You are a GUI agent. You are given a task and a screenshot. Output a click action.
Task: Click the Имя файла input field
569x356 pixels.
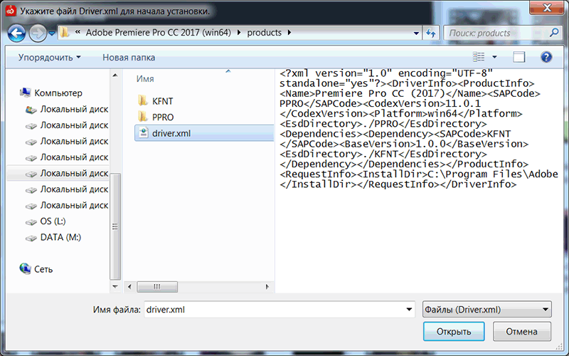(x=274, y=310)
